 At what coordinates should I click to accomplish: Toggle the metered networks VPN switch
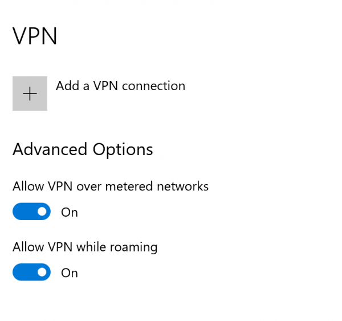(31, 212)
